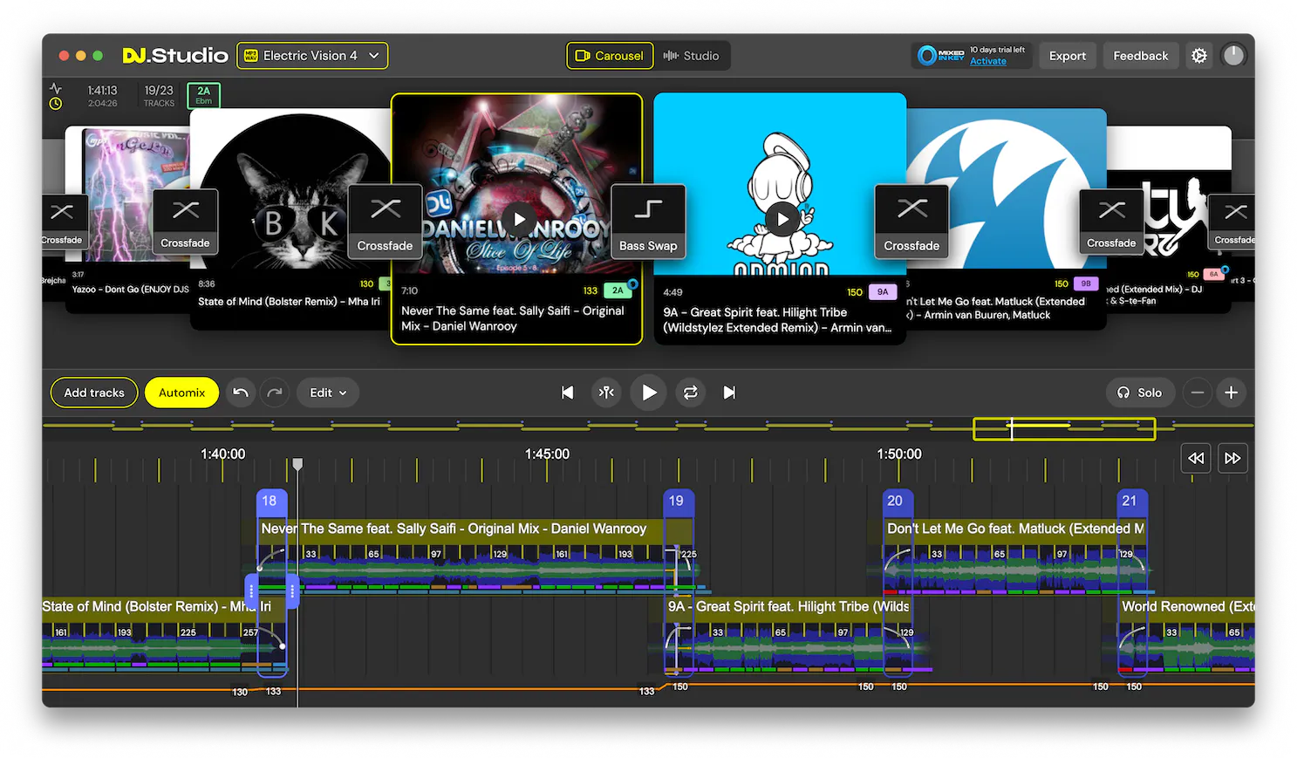The height and width of the screenshot is (758, 1297).
Task: Zoom out timeline with minus icon
Action: [x=1198, y=393]
